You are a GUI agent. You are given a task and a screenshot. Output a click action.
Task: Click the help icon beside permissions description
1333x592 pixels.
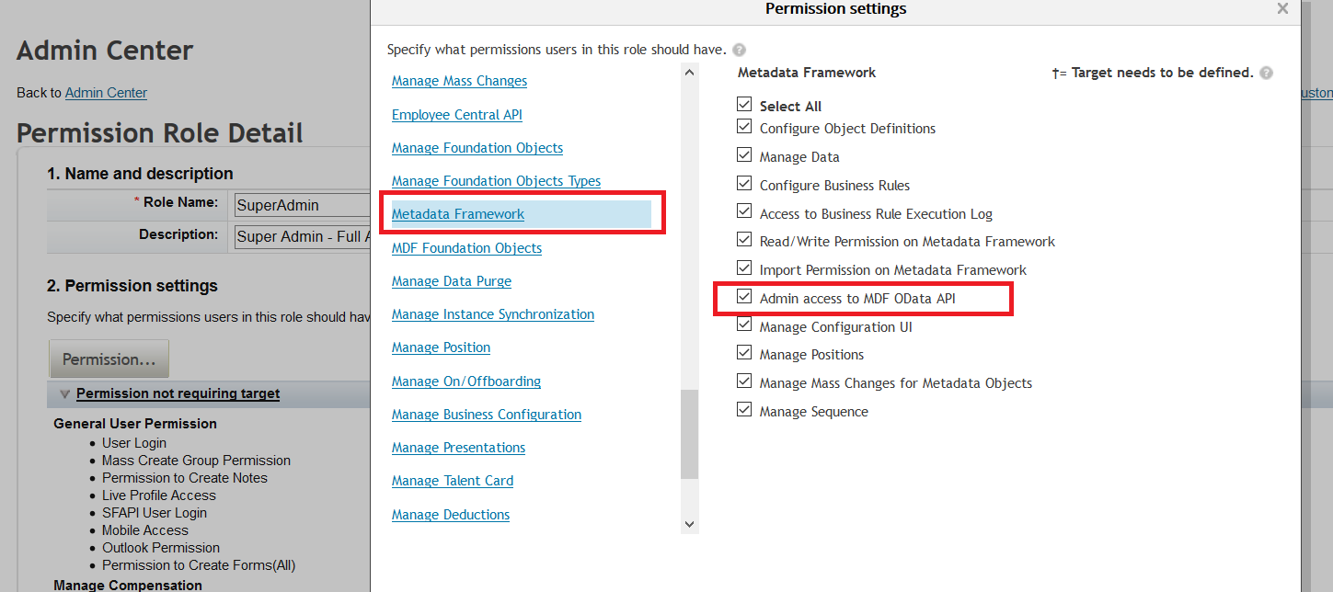pos(740,50)
